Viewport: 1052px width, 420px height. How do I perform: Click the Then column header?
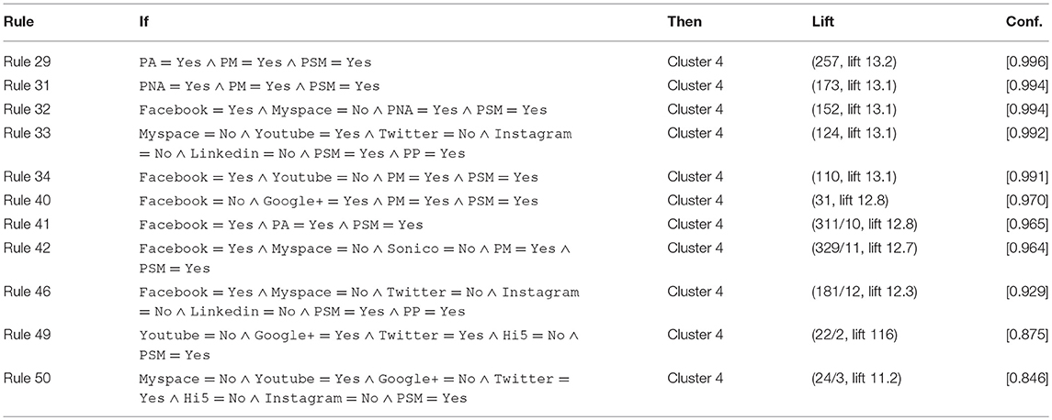click(684, 21)
